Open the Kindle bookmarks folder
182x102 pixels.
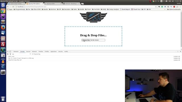(81, 9)
